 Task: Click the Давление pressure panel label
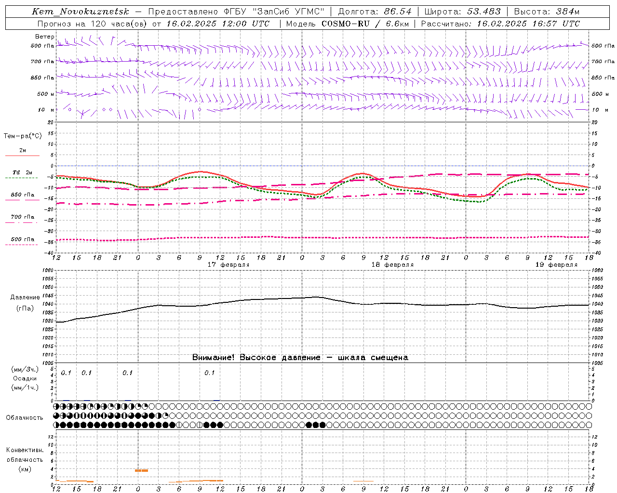(25, 298)
